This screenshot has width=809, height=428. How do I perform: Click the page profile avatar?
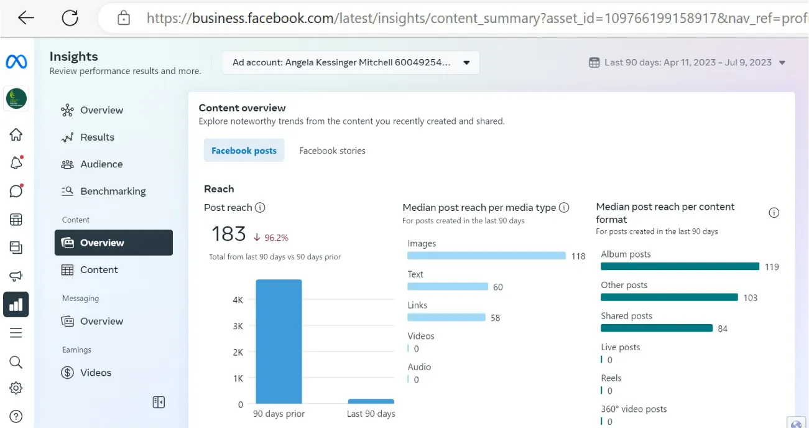point(16,98)
